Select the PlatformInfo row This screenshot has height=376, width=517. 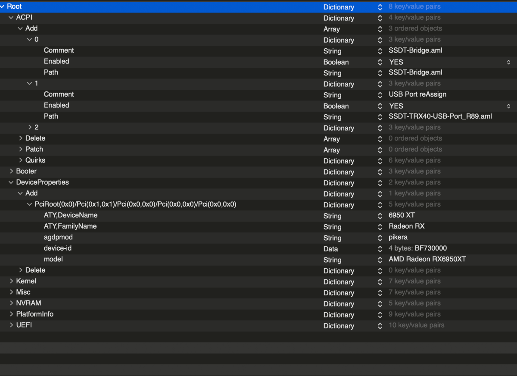(258, 314)
